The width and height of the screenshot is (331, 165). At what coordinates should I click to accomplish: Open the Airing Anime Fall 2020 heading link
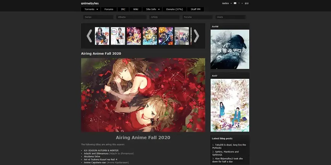[101, 53]
